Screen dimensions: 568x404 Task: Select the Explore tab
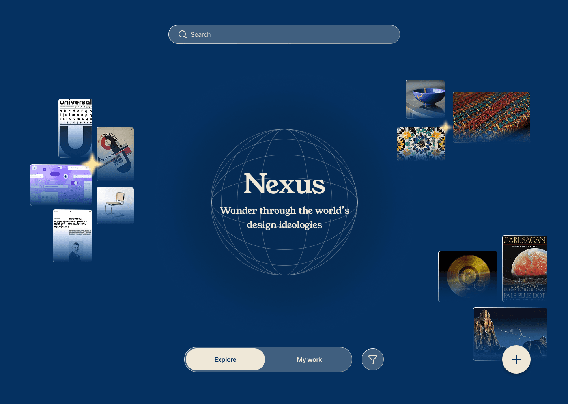point(225,359)
